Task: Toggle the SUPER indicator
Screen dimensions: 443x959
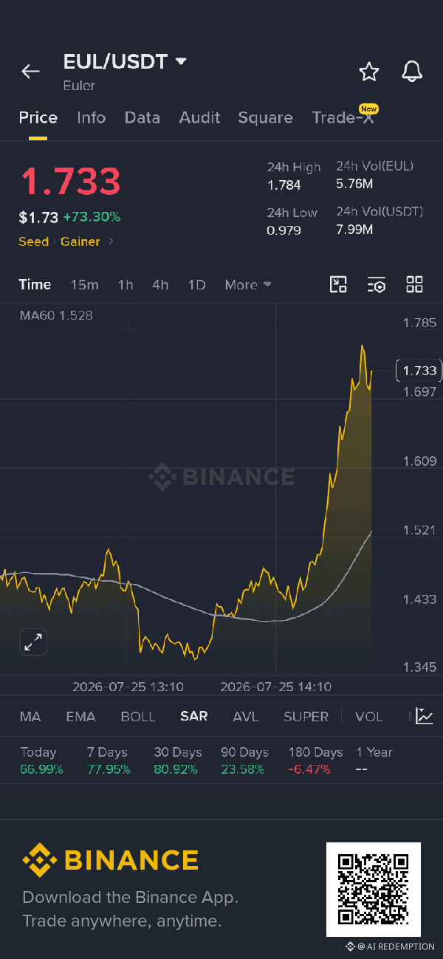Action: point(306,716)
